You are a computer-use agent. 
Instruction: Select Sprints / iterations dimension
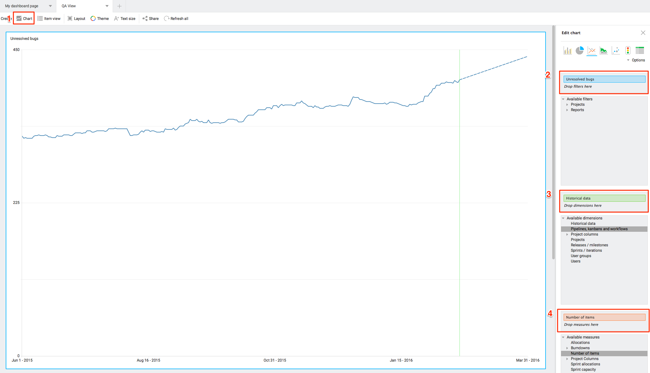586,250
